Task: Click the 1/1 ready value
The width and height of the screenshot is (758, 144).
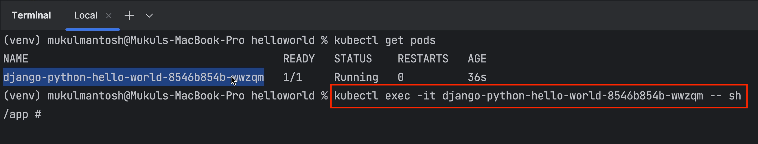Action: point(292,77)
